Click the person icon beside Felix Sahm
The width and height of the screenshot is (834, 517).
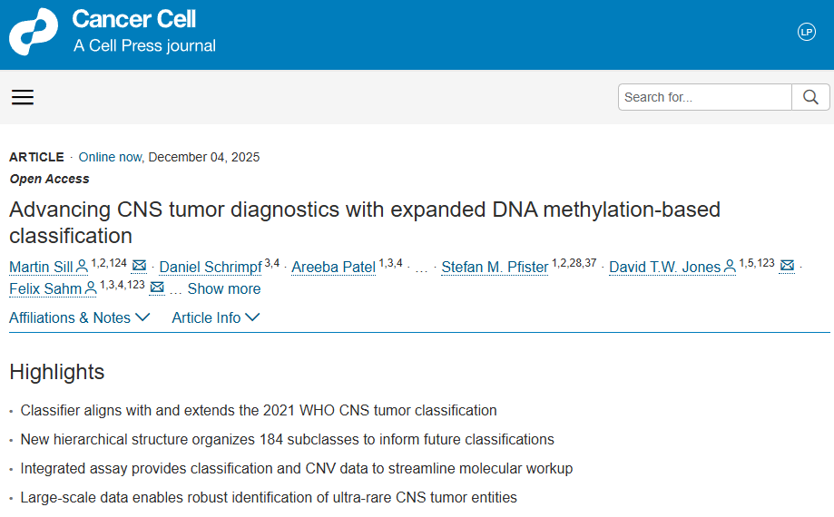tap(91, 289)
